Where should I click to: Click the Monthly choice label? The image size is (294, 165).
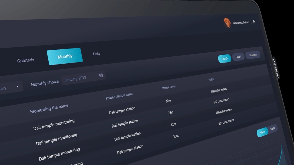(45, 83)
